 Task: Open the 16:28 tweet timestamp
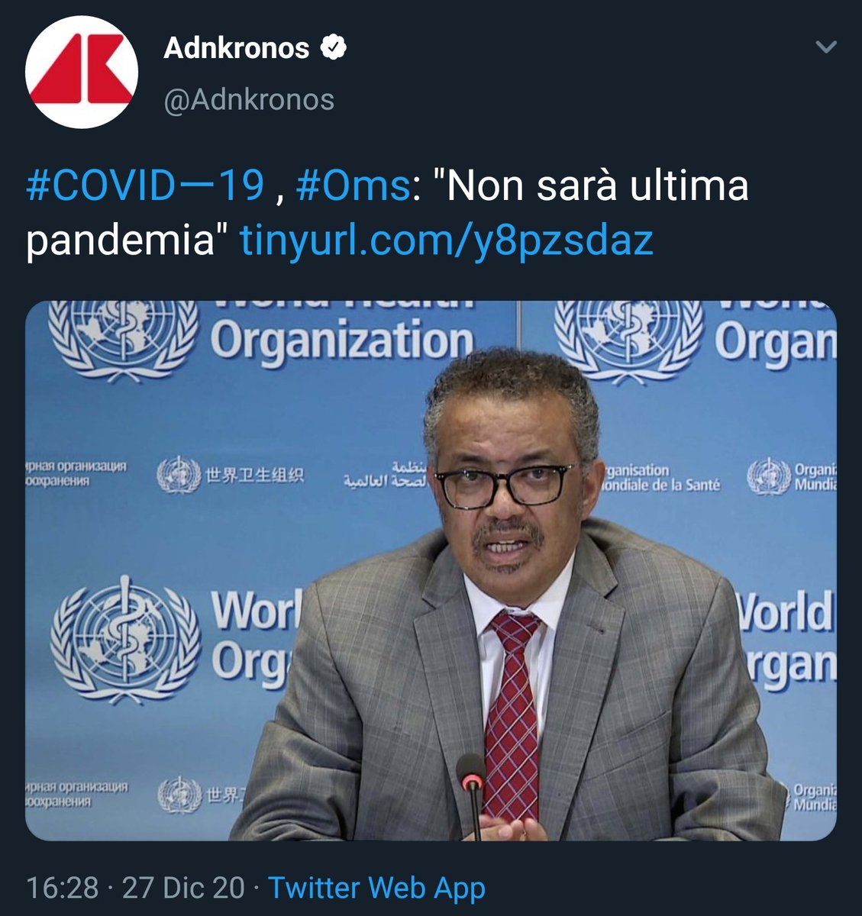pos(63,888)
